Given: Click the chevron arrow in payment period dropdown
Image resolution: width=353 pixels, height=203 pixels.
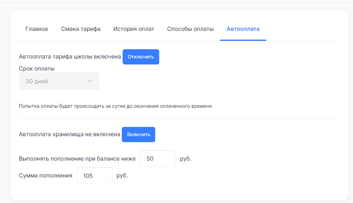Looking at the screenshot, I should [90, 81].
